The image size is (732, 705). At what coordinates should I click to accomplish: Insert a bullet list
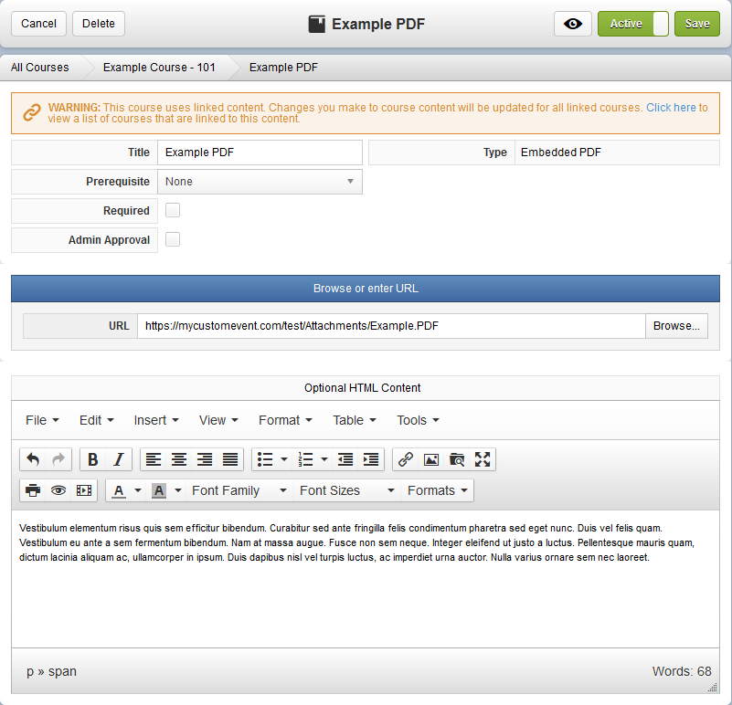coord(265,459)
